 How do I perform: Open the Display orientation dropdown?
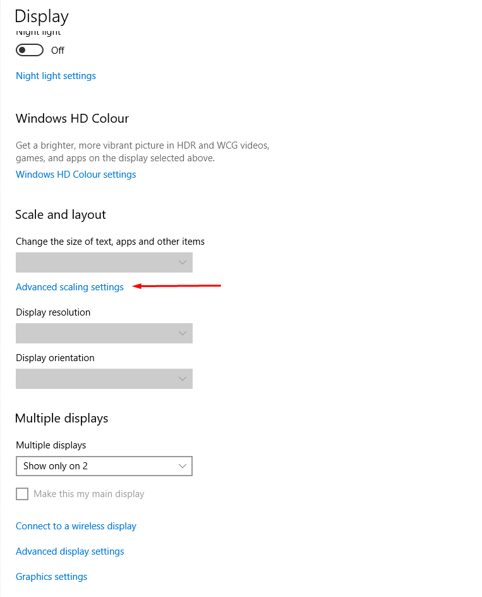(x=104, y=379)
